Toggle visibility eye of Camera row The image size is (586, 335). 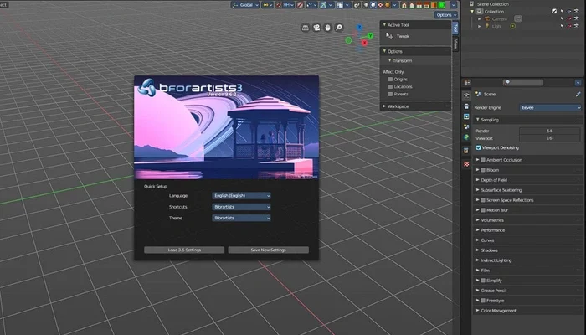pyautogui.click(x=569, y=18)
